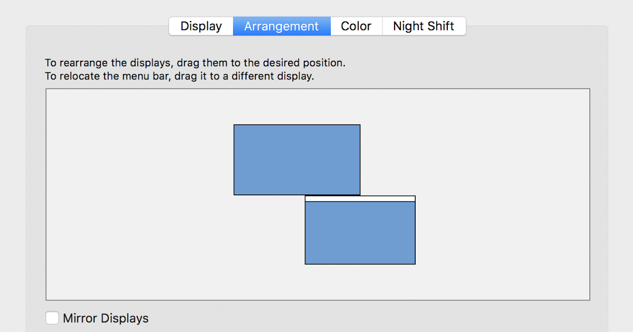Click the Mirror Displays label text

tap(105, 318)
